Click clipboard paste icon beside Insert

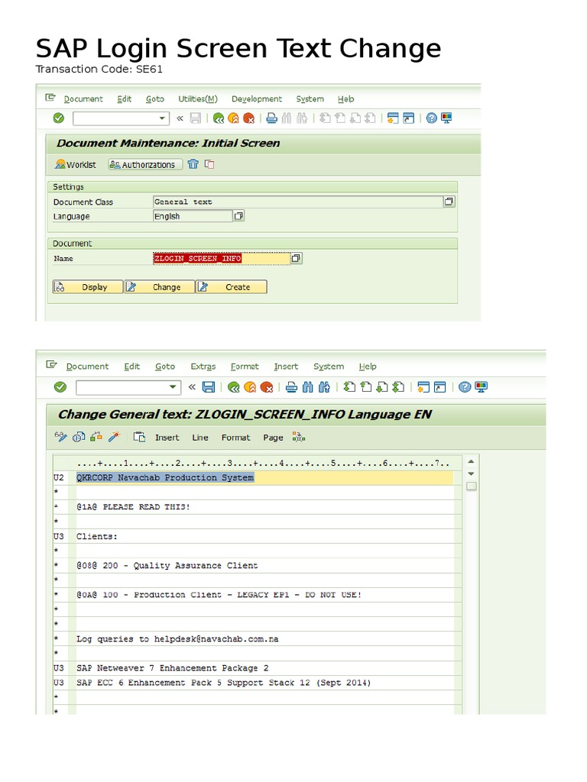pyautogui.click(x=139, y=438)
